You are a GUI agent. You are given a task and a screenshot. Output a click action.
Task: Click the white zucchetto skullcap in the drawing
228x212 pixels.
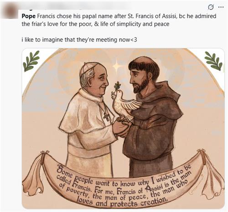tap(88, 68)
